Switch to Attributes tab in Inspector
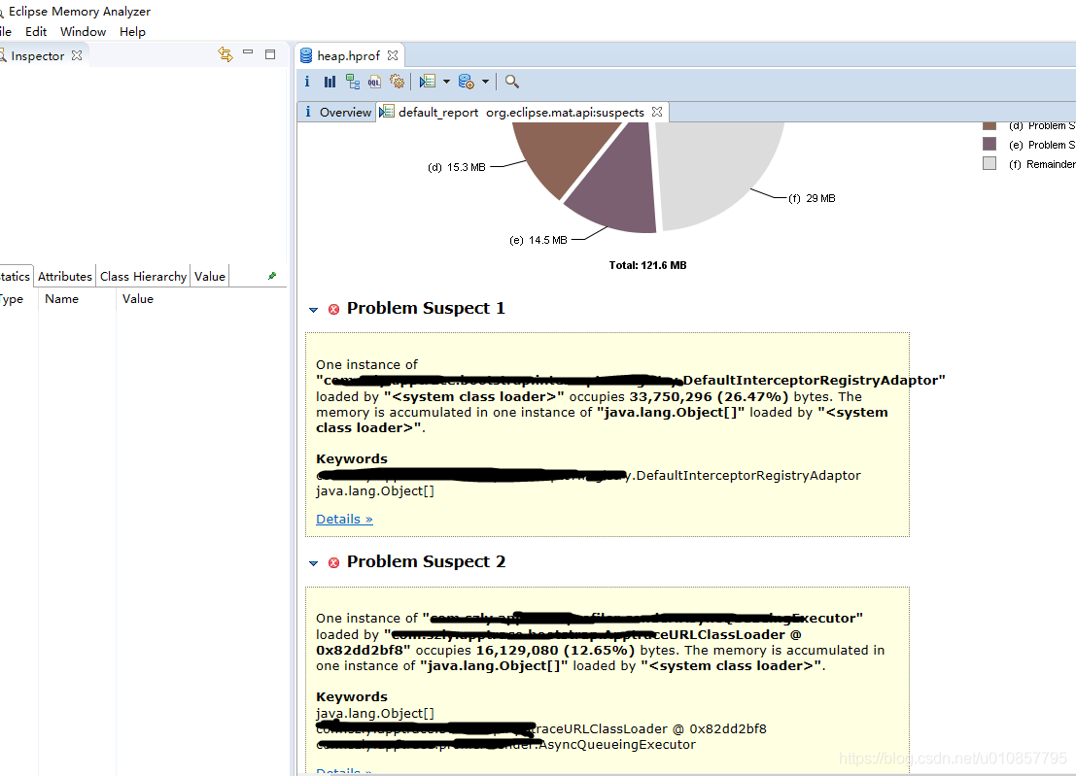Image resolution: width=1076 pixels, height=776 pixels. click(64, 276)
